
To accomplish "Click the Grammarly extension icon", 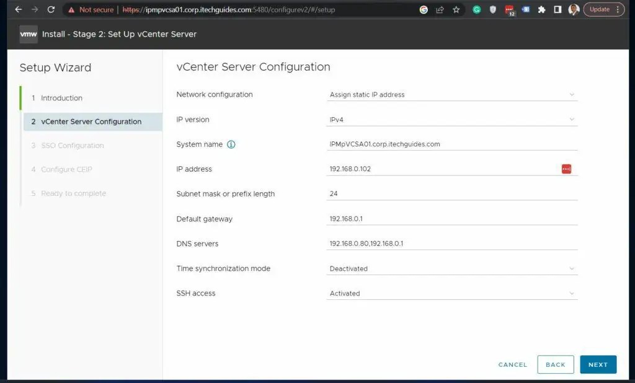I will click(x=476, y=9).
